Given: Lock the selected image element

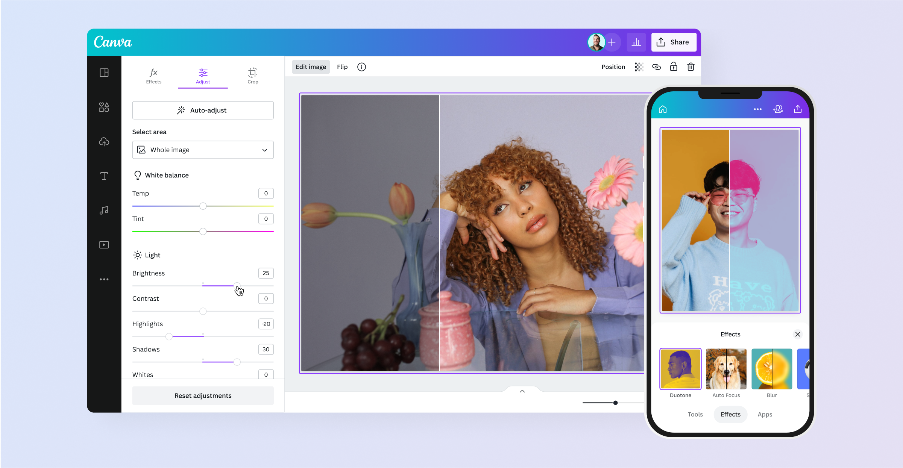Looking at the screenshot, I should [x=674, y=67].
